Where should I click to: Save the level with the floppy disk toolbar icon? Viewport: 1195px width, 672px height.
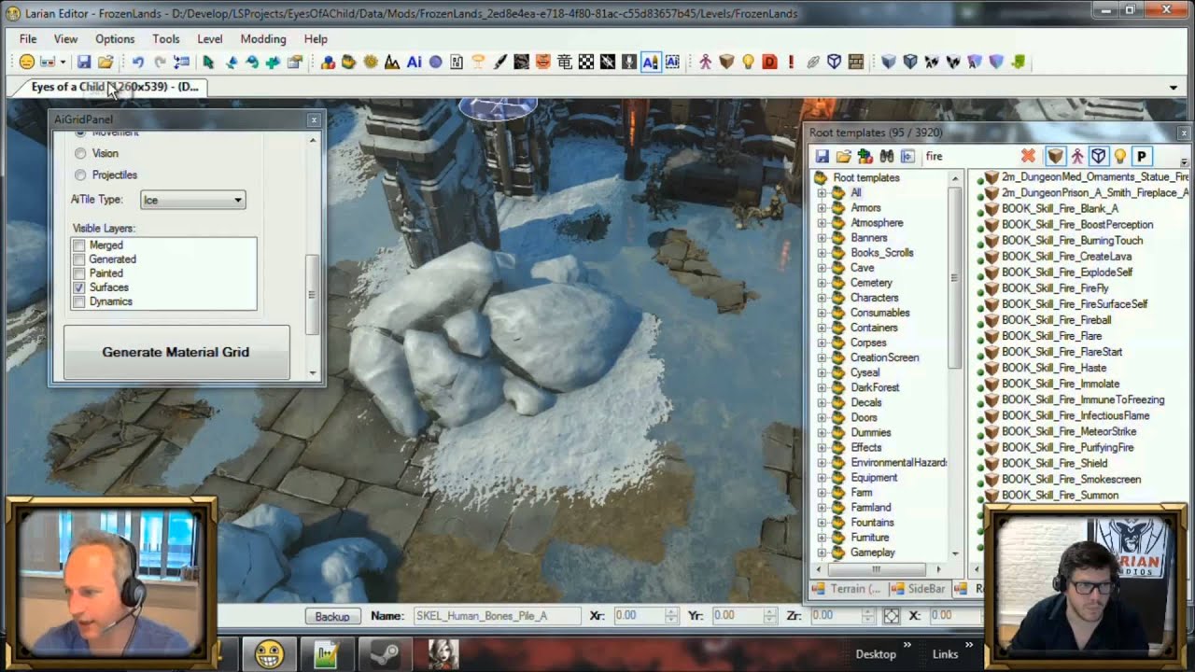pyautogui.click(x=84, y=62)
